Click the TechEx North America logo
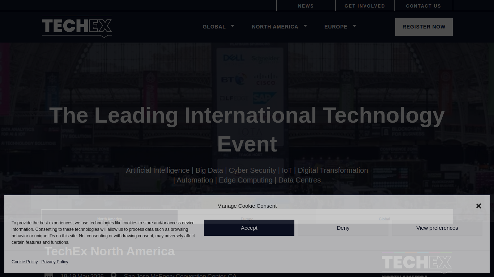The width and height of the screenshot is (494, 277). click(x=417, y=264)
